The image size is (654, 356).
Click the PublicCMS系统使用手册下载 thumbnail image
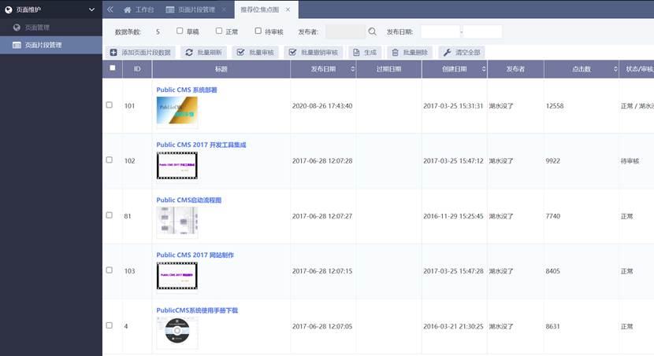coord(177,332)
